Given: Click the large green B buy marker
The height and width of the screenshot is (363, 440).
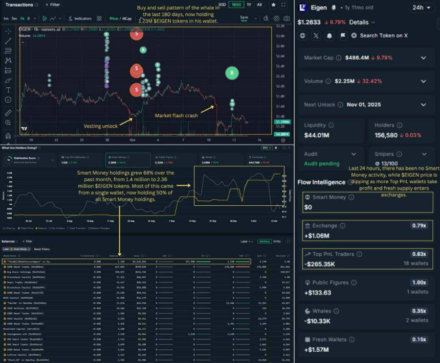Looking at the screenshot, I should click(232, 73).
